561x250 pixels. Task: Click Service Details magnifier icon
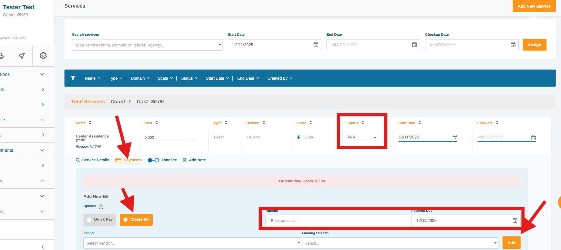(78, 160)
